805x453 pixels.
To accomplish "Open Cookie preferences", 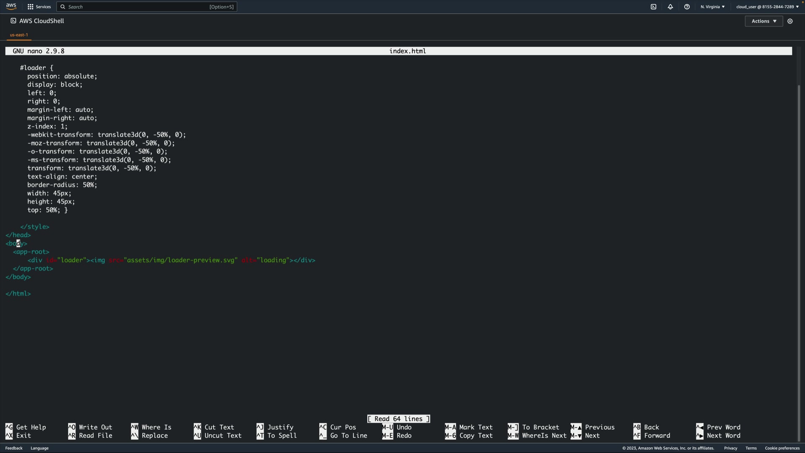I will [782, 448].
